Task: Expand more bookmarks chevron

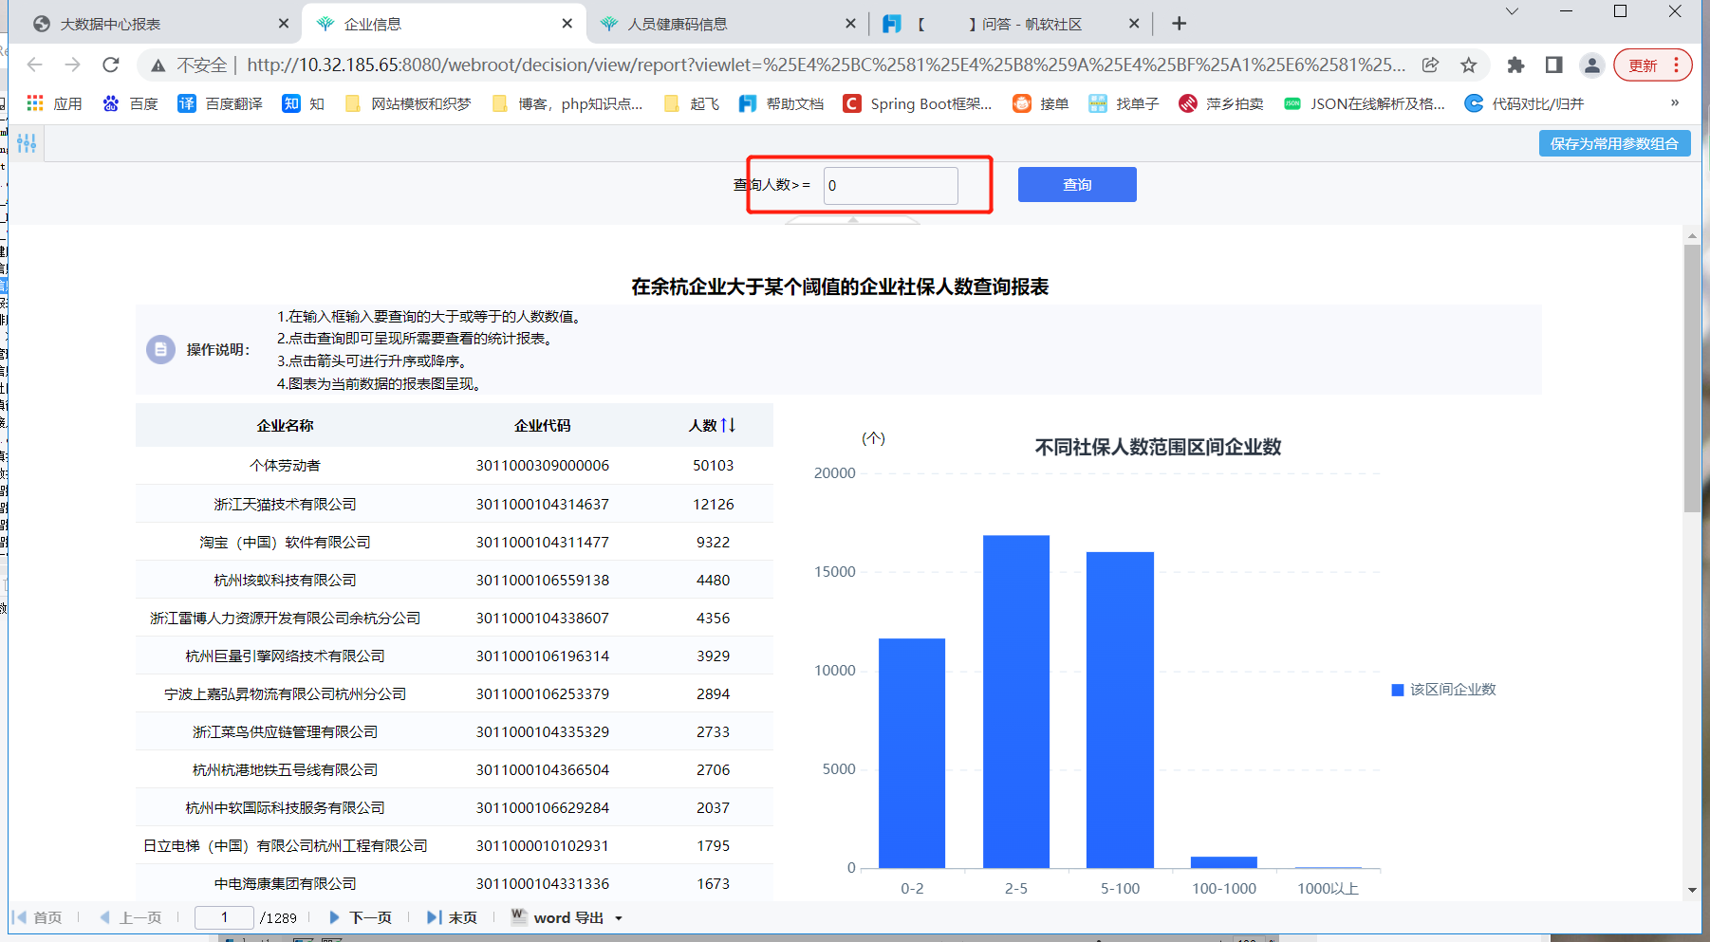Action: (1675, 102)
